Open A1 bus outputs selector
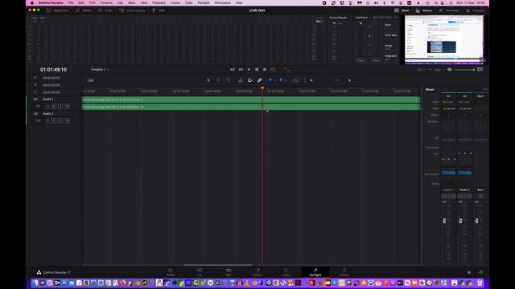 [x=448, y=173]
